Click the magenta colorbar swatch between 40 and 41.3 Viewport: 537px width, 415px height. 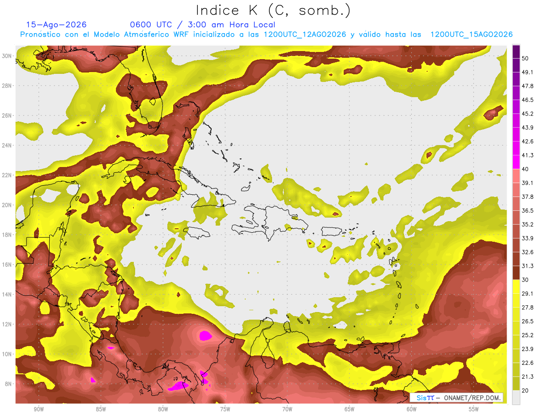tap(516, 162)
